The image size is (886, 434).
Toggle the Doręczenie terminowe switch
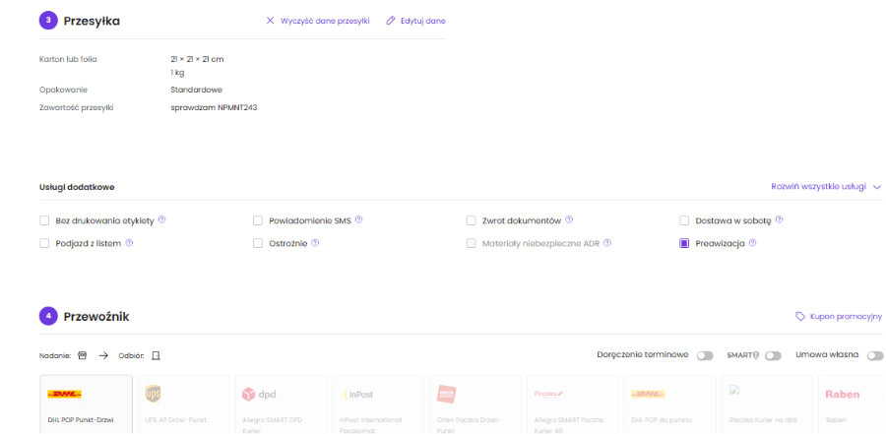pos(705,355)
